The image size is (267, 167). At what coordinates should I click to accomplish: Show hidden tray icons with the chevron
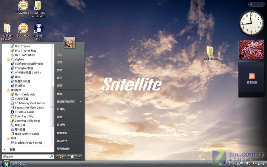point(233,164)
